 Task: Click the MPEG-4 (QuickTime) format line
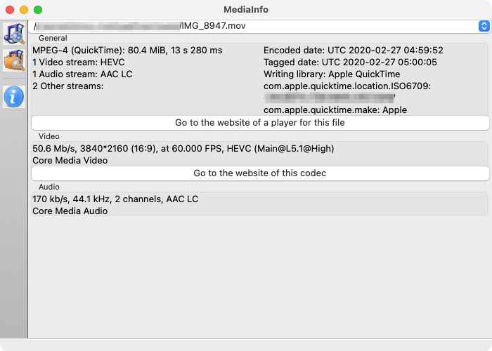pyautogui.click(x=127, y=51)
